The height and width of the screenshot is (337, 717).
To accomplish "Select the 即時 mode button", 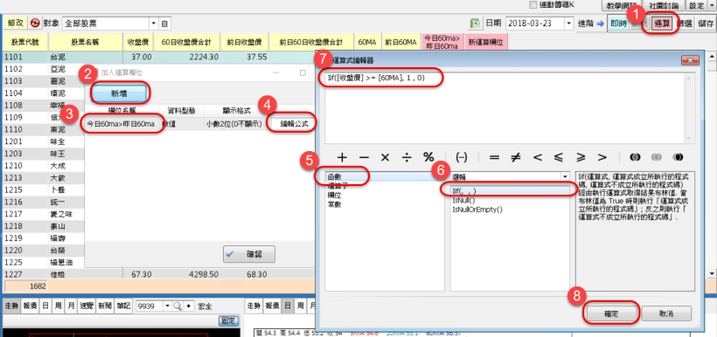I will tap(619, 24).
